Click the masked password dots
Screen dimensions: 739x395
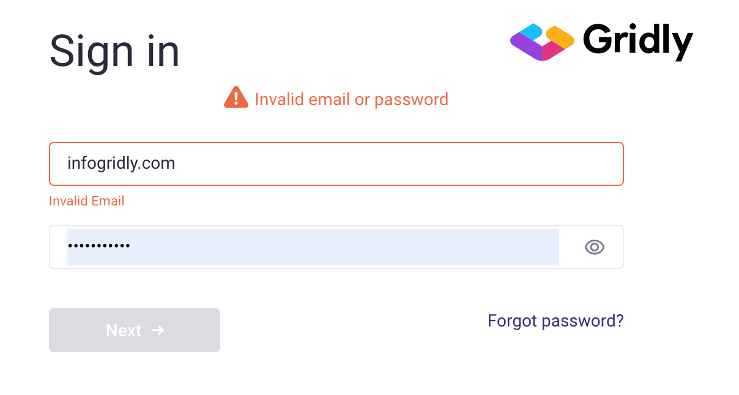[98, 246]
